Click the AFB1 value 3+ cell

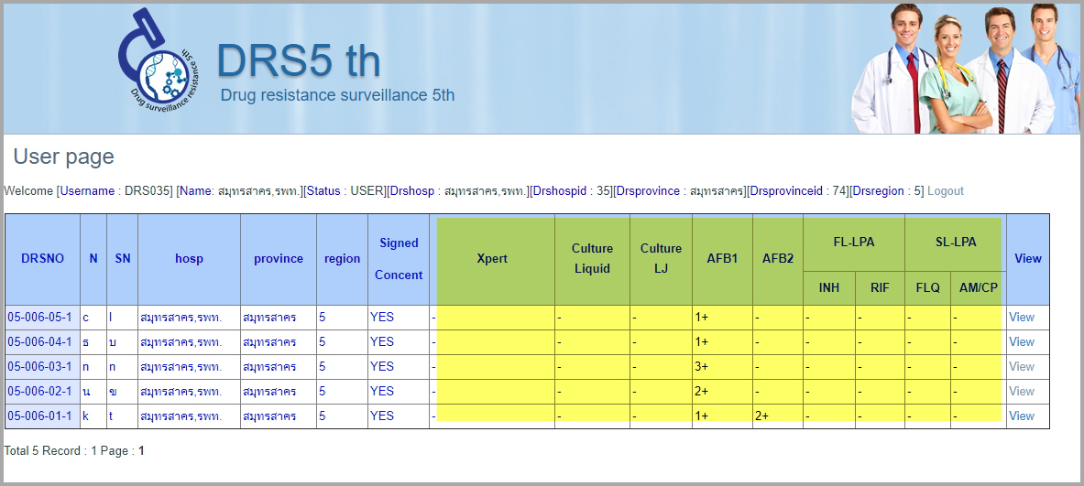pos(705,367)
